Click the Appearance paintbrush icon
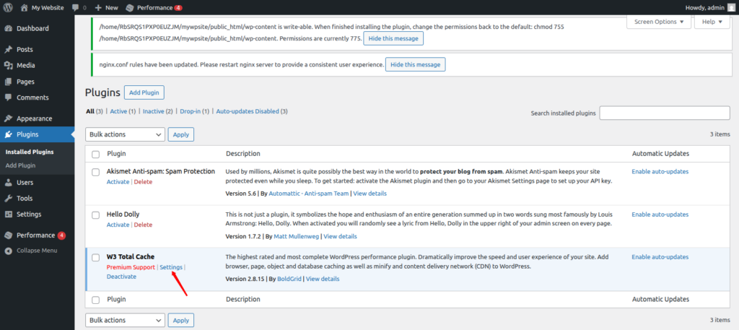 point(8,119)
